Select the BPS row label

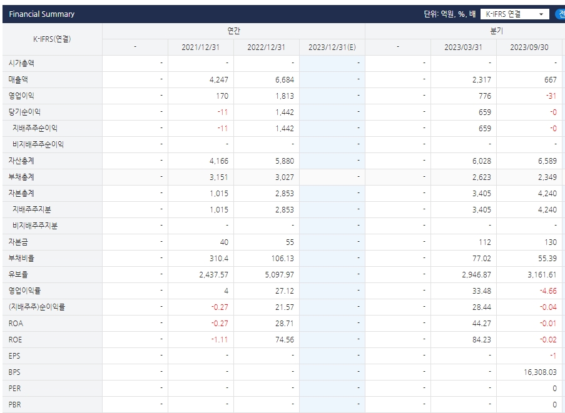14,372
